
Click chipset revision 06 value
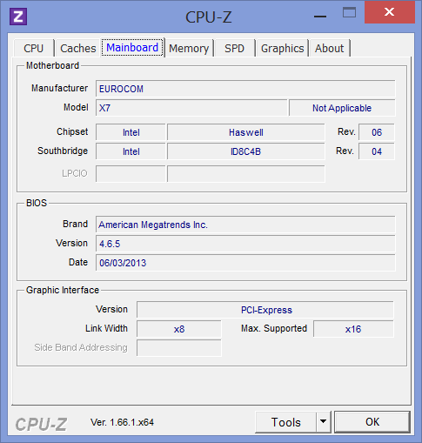click(377, 132)
